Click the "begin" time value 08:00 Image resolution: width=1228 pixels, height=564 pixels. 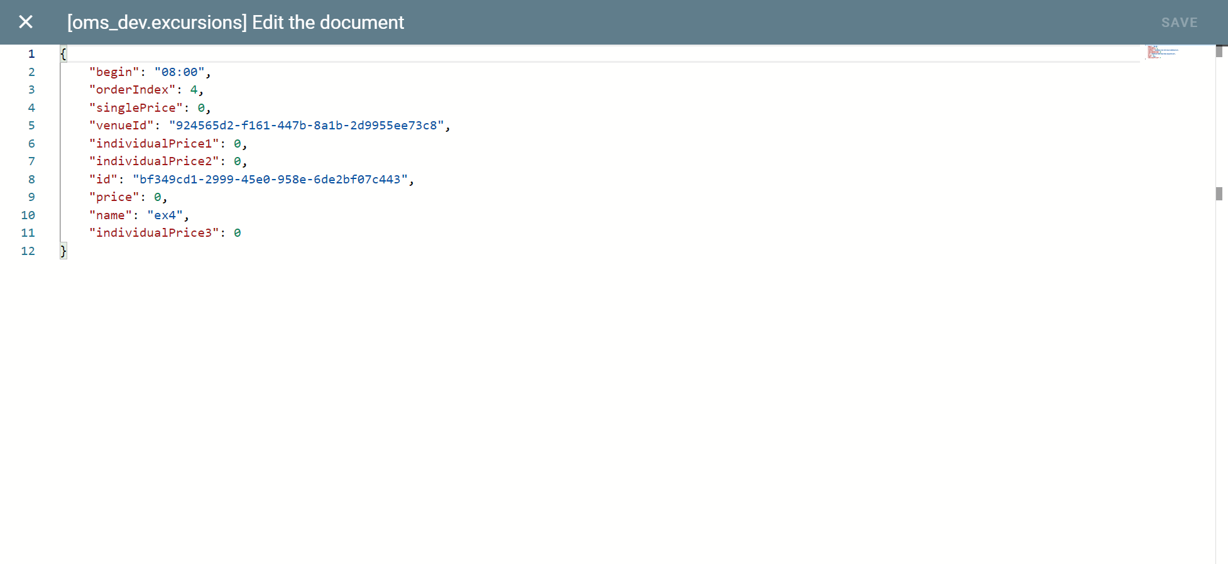(x=179, y=72)
